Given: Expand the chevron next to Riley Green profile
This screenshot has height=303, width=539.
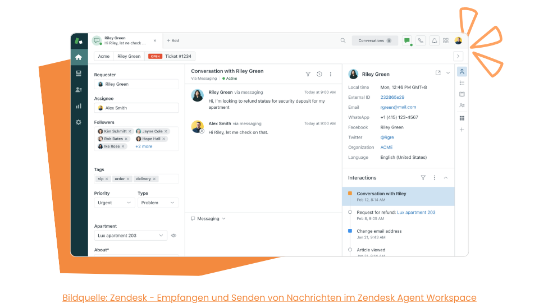Looking at the screenshot, I should pyautogui.click(x=448, y=73).
